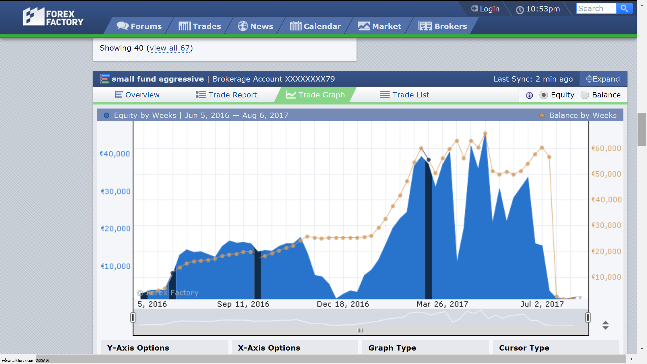Image resolution: width=647 pixels, height=364 pixels.
Task: Click the €60,000 right axis label
Action: pyautogui.click(x=606, y=148)
